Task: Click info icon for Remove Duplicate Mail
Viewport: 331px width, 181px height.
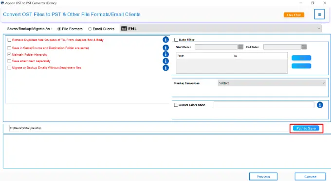Action: pyautogui.click(x=165, y=40)
